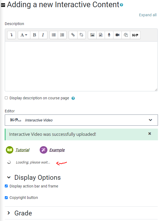This screenshot has height=221, width=163.
Task: Enable Display description on course page
Action: [6, 98]
